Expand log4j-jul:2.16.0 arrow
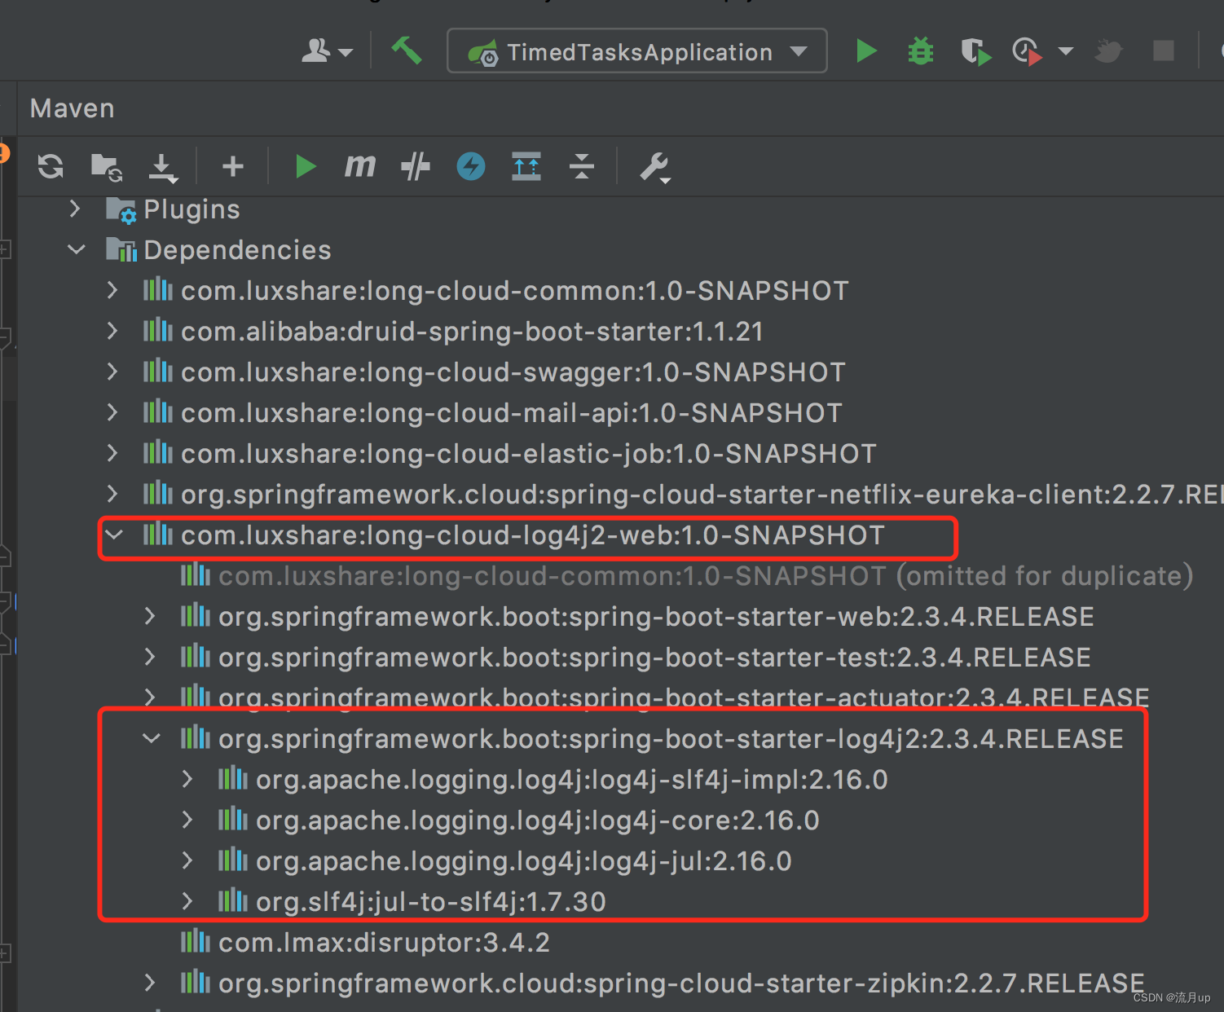Viewport: 1224px width, 1012px height. coord(187,860)
